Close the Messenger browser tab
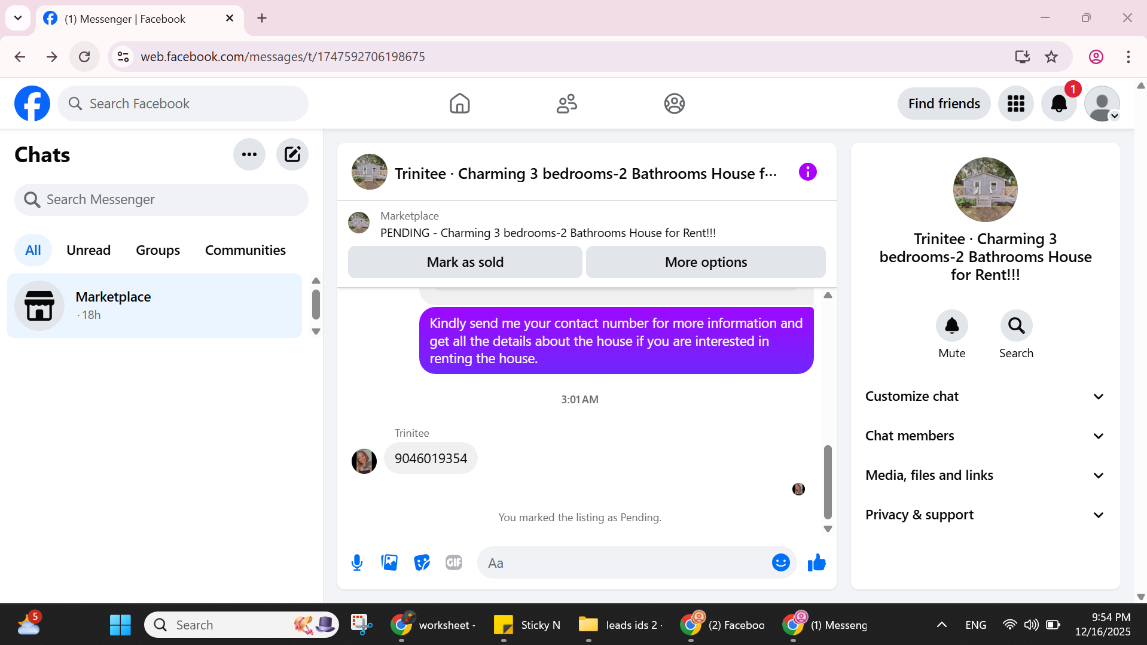 tap(230, 19)
